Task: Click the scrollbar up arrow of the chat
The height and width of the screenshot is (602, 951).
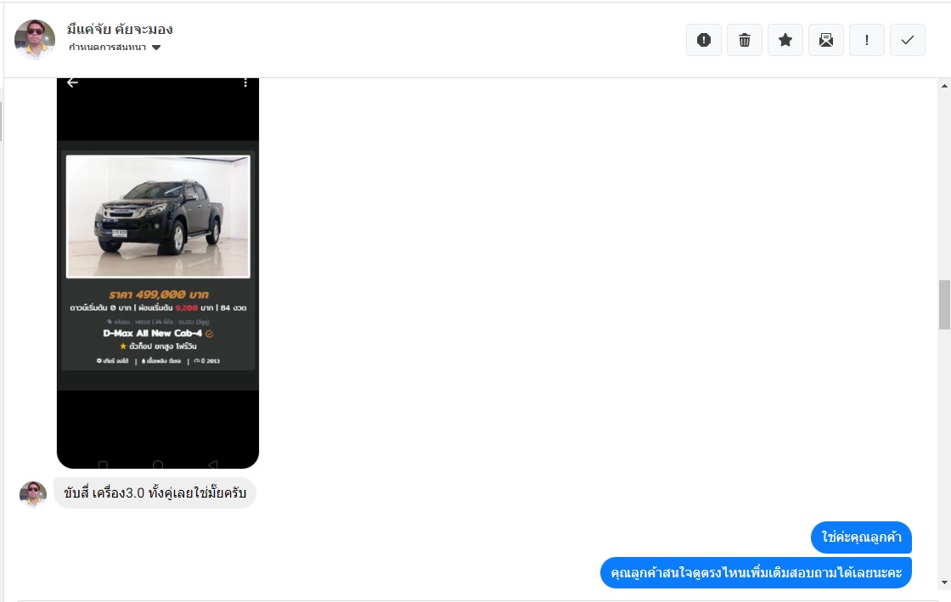Action: [x=944, y=86]
